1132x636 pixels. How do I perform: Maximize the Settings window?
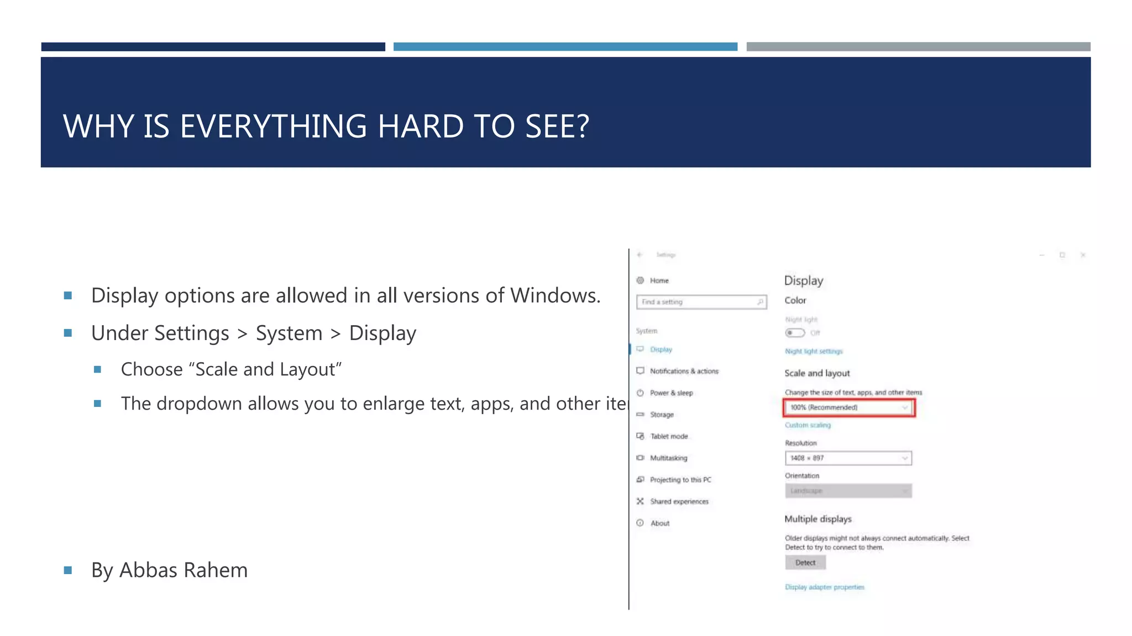[1062, 255]
